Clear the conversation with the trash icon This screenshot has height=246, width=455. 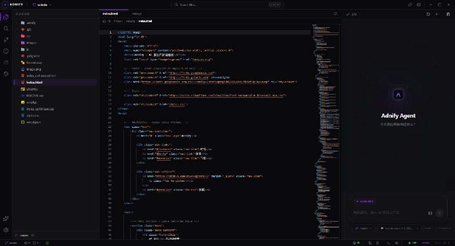tap(448, 14)
